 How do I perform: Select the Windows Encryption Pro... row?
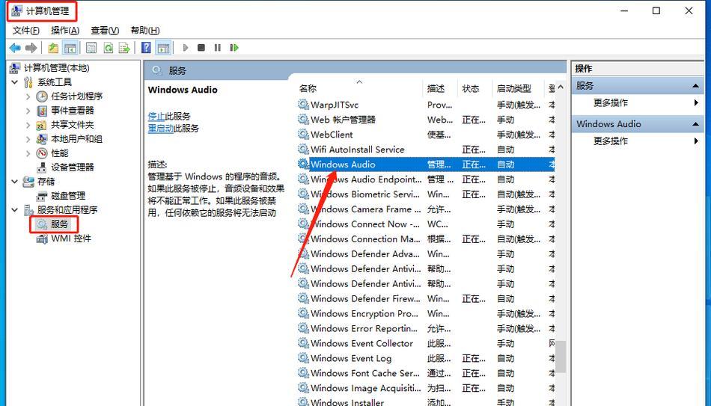click(x=425, y=313)
